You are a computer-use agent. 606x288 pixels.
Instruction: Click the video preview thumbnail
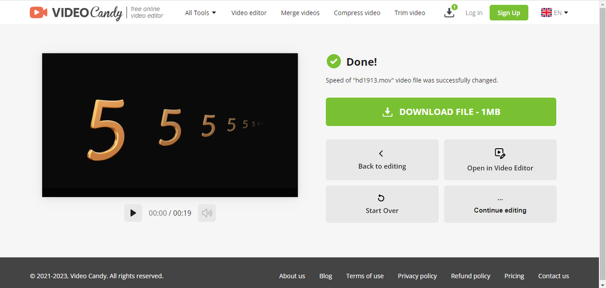coord(170,125)
